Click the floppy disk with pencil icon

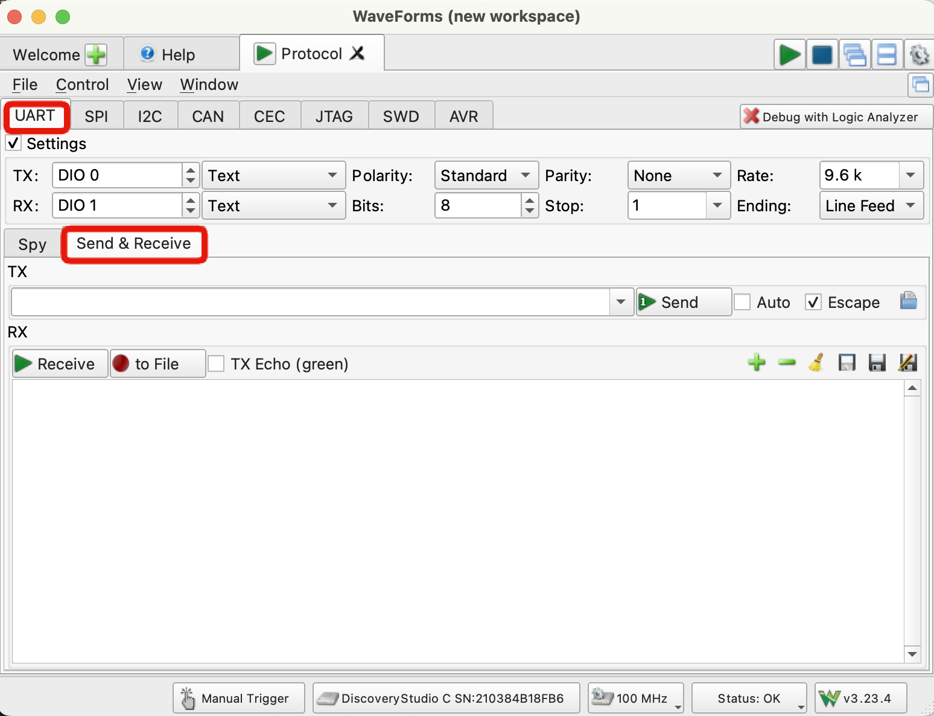[x=907, y=363]
